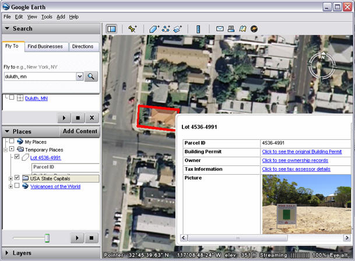Viewport: 355px width, 261px height.
Task: Add a placemark with the pushpin tool
Action: (132, 29)
